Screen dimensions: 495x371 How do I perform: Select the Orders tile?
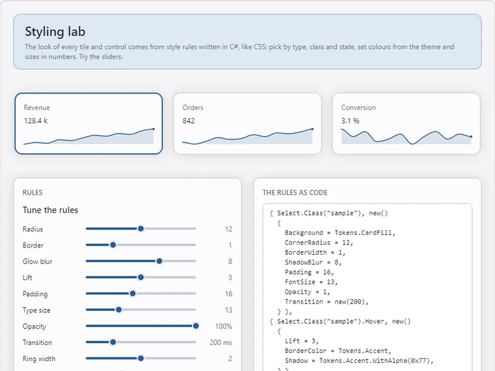point(247,123)
